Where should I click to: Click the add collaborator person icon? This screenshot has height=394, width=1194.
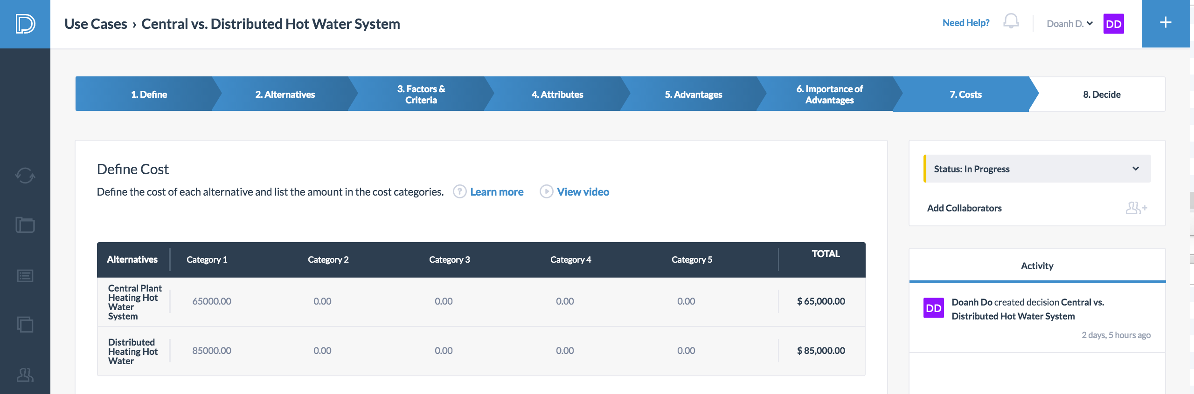pyautogui.click(x=1136, y=208)
